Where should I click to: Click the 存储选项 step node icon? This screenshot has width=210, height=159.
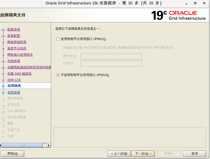coord(3,61)
